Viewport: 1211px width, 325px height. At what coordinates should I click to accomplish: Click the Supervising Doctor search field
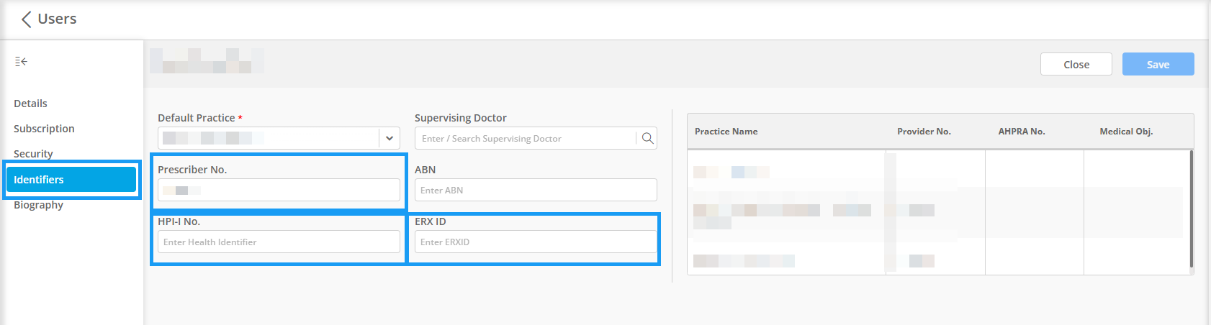click(x=526, y=138)
